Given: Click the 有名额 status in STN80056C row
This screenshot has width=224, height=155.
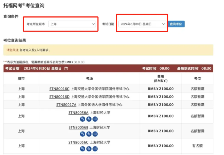Looking at the screenshot, I should [x=197, y=146].
